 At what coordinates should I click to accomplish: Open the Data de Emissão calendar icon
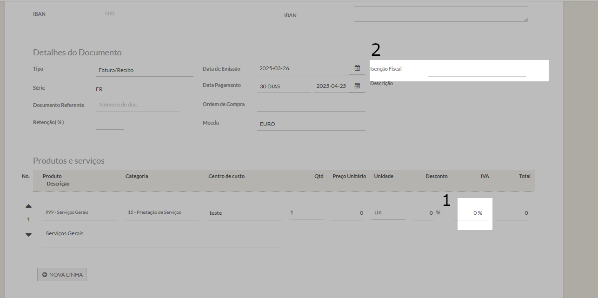coord(357,68)
